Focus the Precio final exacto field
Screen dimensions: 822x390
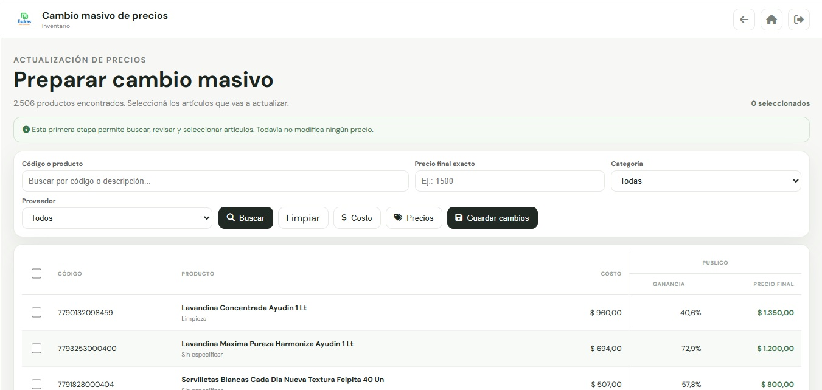(509, 181)
